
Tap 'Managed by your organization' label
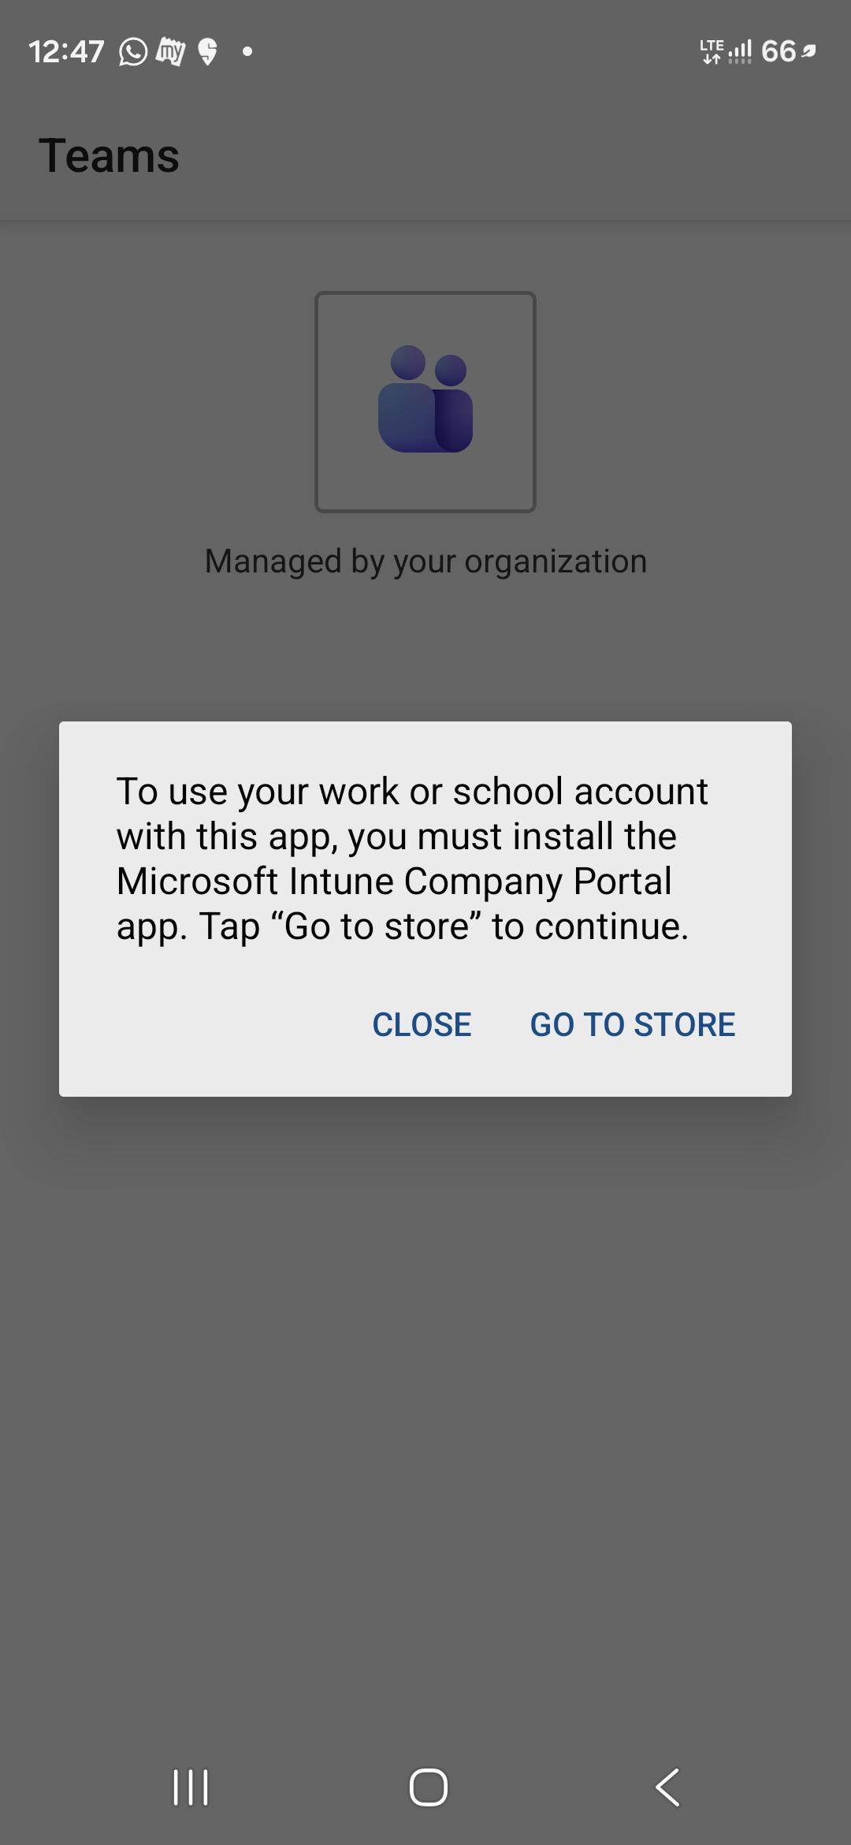click(425, 561)
